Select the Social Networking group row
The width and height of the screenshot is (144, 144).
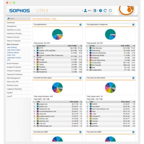[110, 60]
